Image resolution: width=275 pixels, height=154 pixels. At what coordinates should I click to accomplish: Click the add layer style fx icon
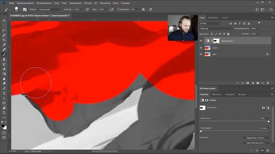[x=242, y=83]
